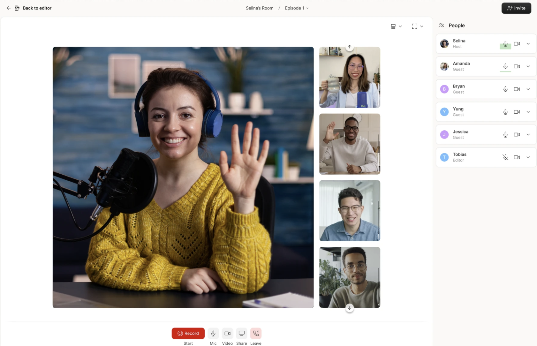Toggle Jessica's camera icon

517,134
